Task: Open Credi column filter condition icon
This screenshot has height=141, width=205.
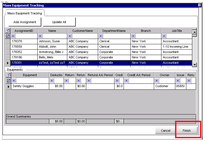Action: click(117, 81)
